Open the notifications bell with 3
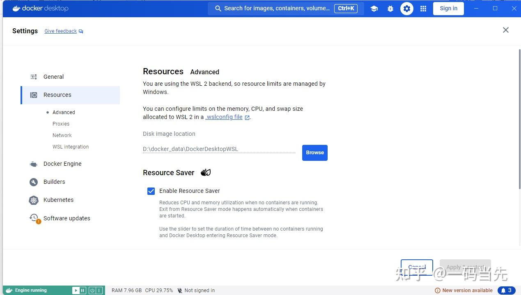This screenshot has height=295, width=521. (506, 290)
